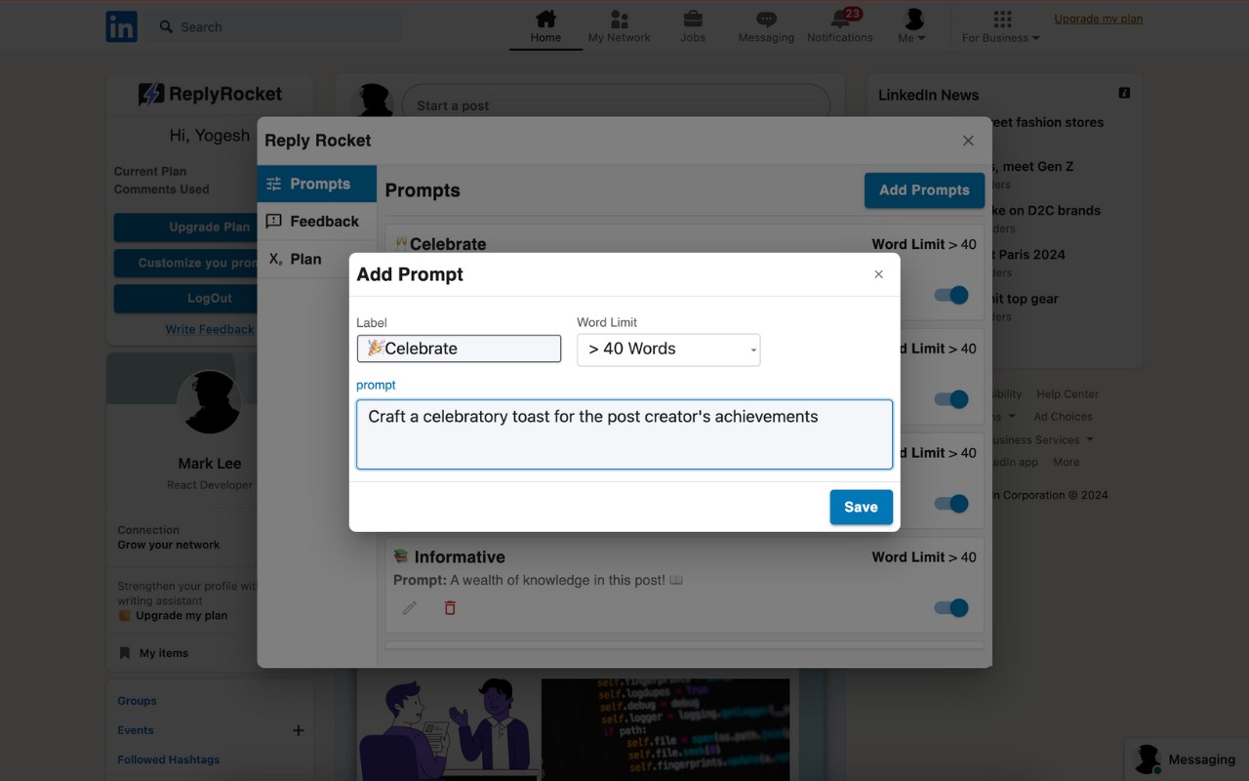
Task: Click Mark Lee profile avatar
Action: point(209,402)
